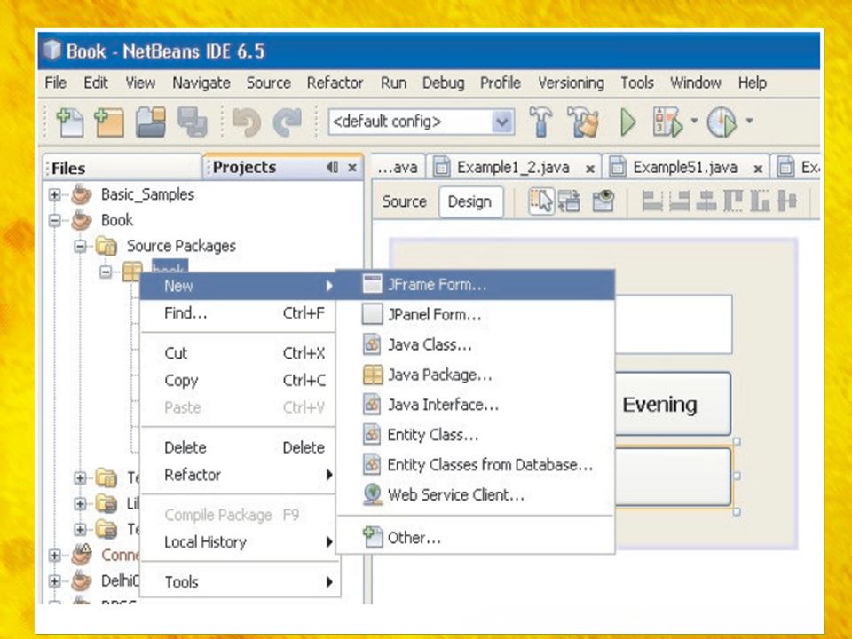852x639 pixels.
Task: Select Java Interface… in the New submenu
Action: pos(476,405)
